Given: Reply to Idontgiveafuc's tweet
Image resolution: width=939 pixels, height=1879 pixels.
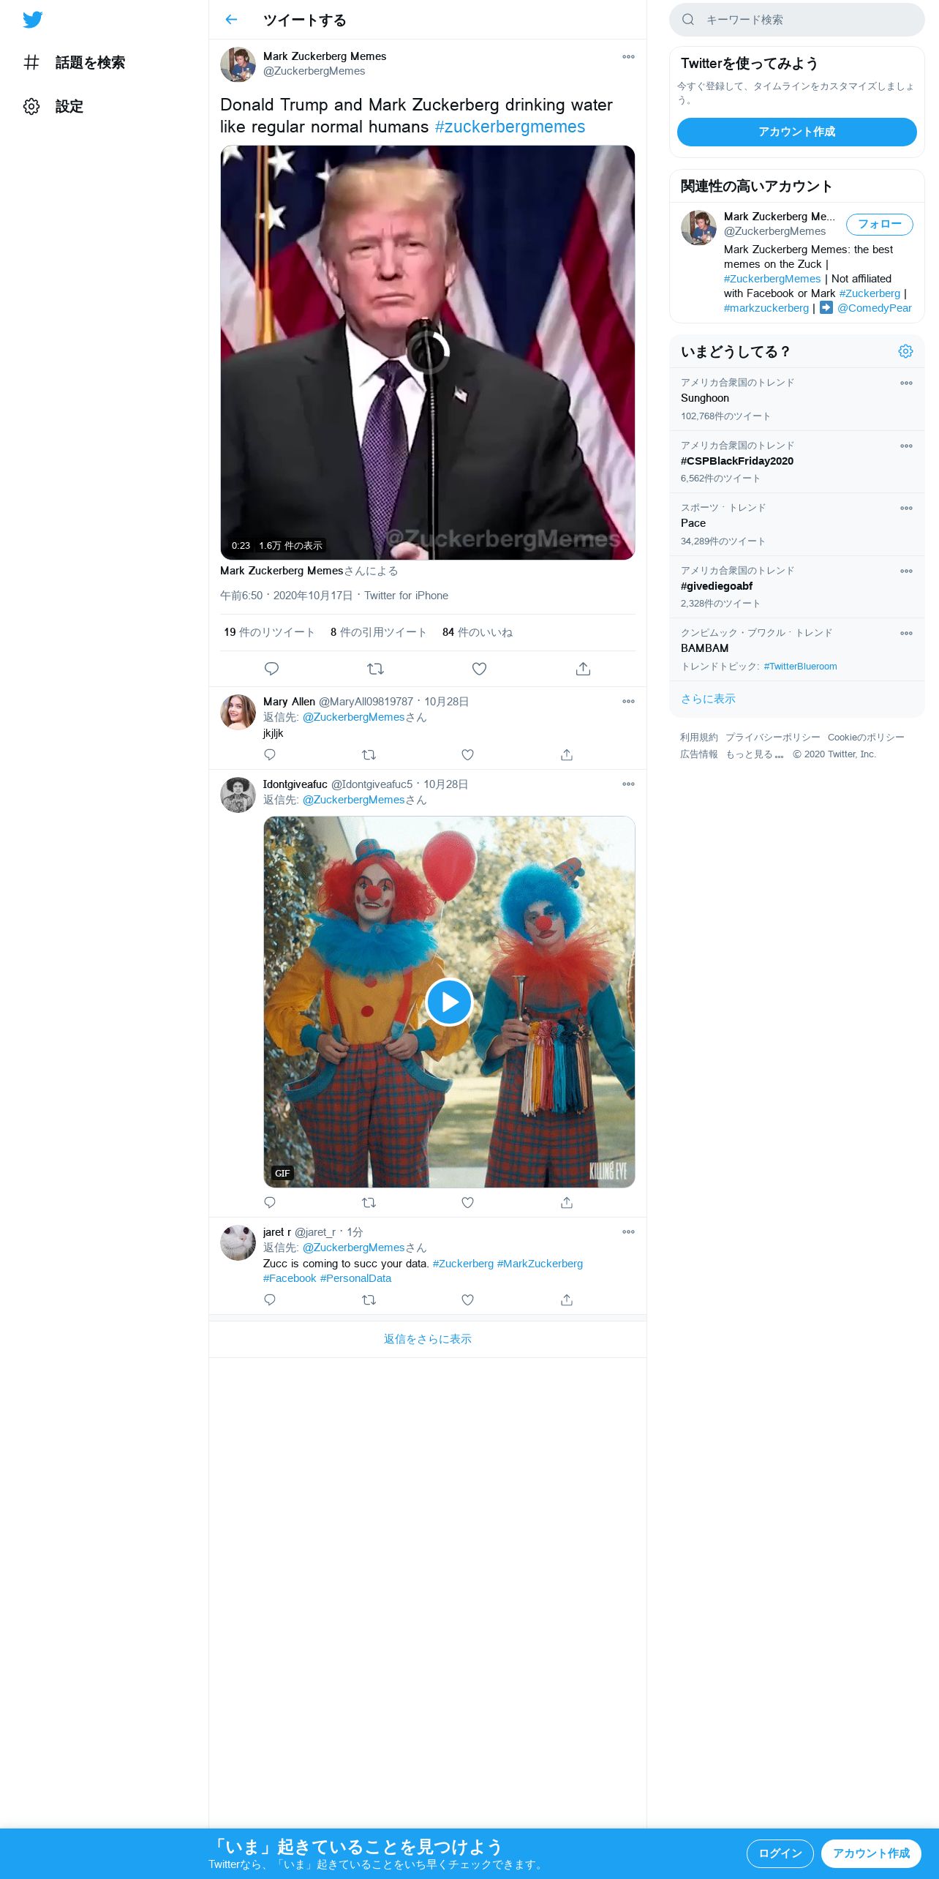Looking at the screenshot, I should tap(270, 1202).
